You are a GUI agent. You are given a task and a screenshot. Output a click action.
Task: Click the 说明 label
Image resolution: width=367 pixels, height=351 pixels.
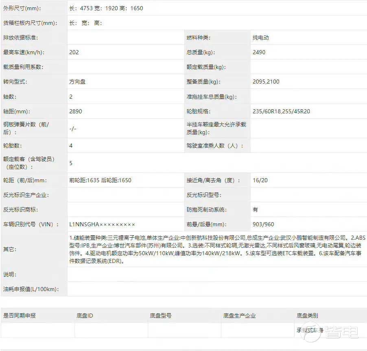(10, 274)
